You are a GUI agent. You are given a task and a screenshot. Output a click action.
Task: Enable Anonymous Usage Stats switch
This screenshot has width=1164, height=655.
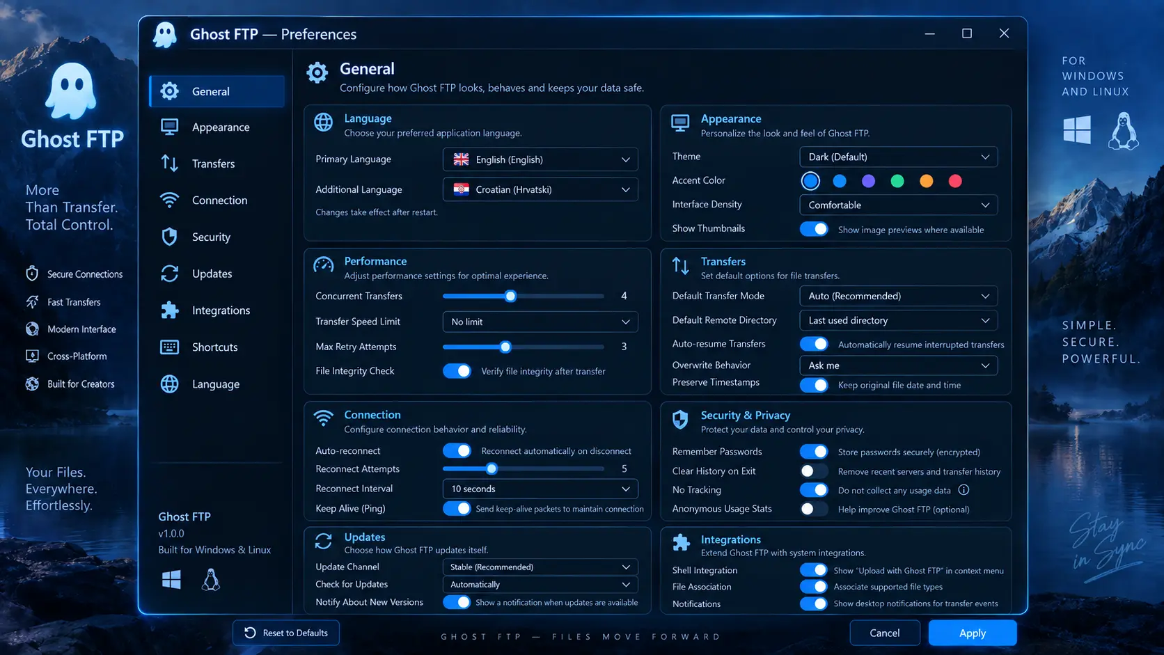tap(814, 509)
